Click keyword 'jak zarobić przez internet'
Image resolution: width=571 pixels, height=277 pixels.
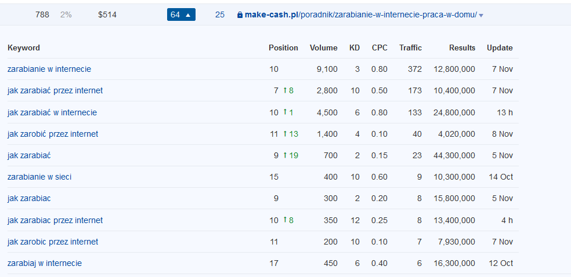(x=53, y=134)
